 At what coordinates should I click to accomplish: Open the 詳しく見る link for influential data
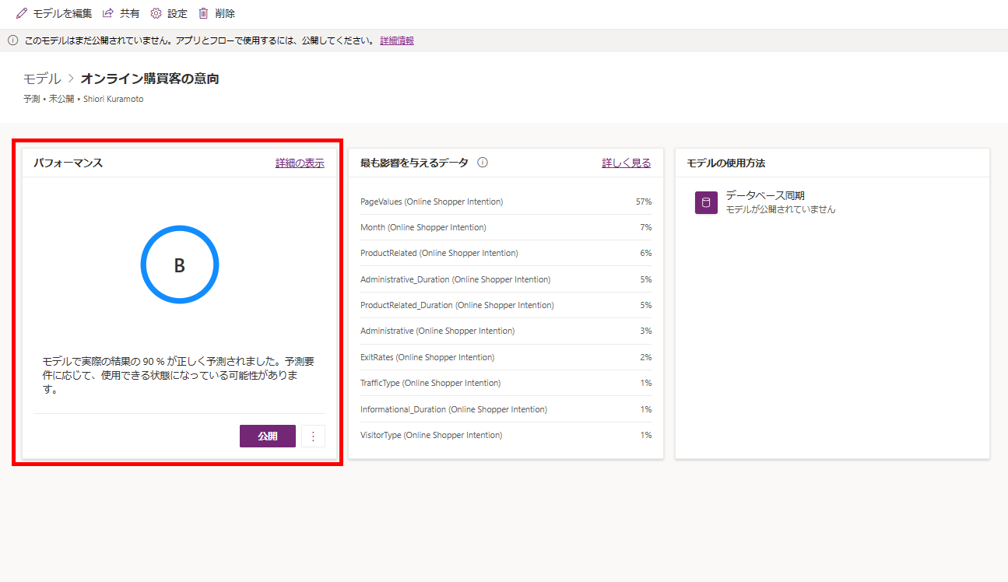click(x=627, y=163)
